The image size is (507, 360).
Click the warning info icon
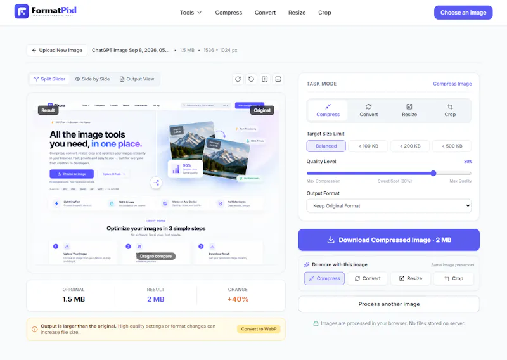point(35,330)
